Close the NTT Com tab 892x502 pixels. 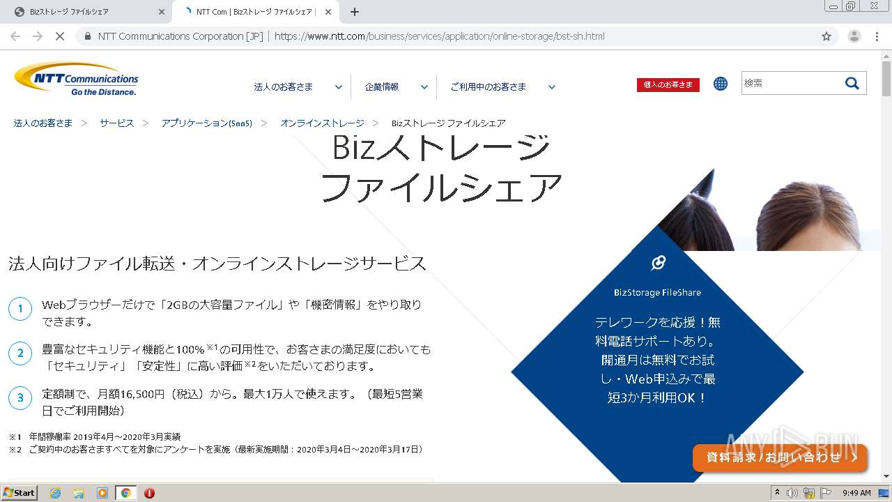click(x=328, y=12)
